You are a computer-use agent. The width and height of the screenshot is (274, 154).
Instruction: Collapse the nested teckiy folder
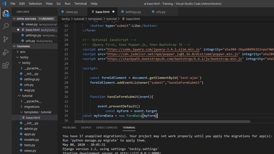point(35,63)
